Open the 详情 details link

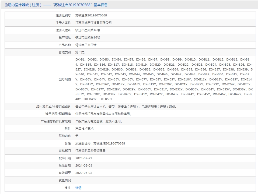tap(78, 188)
